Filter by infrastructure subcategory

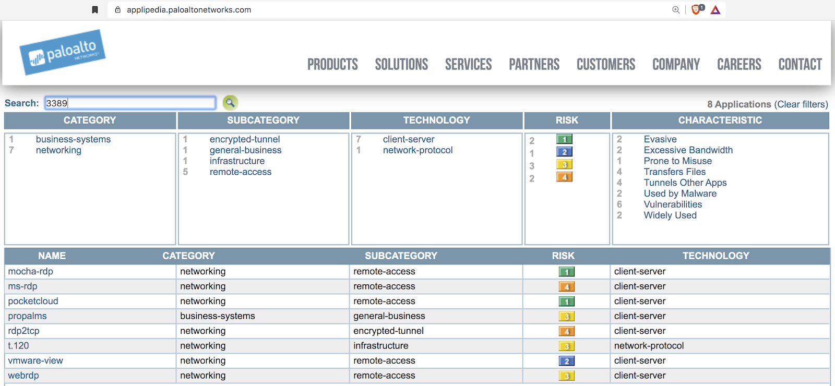pos(237,161)
